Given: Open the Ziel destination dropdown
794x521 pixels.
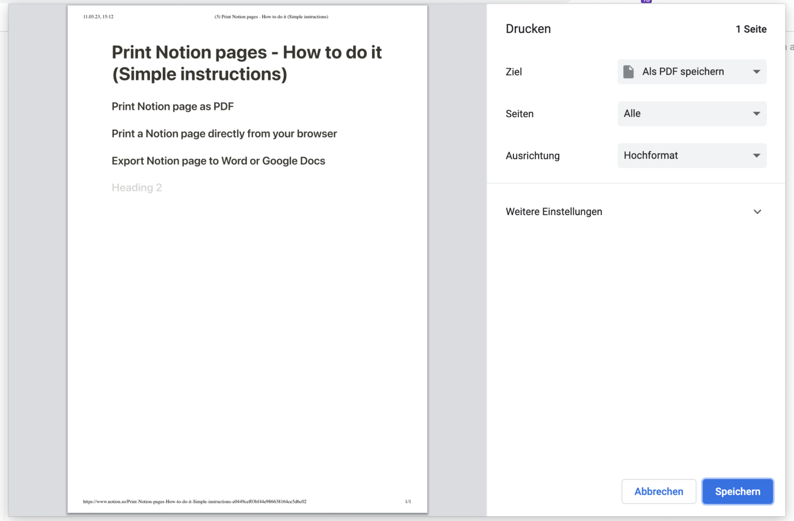Looking at the screenshot, I should (692, 72).
